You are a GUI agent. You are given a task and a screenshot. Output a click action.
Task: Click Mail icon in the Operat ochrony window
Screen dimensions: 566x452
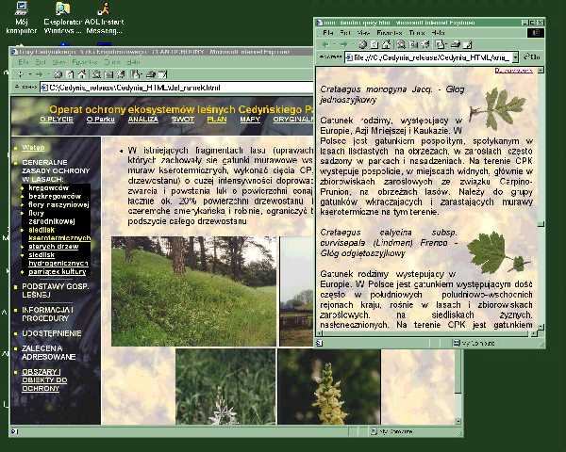[x=136, y=74]
